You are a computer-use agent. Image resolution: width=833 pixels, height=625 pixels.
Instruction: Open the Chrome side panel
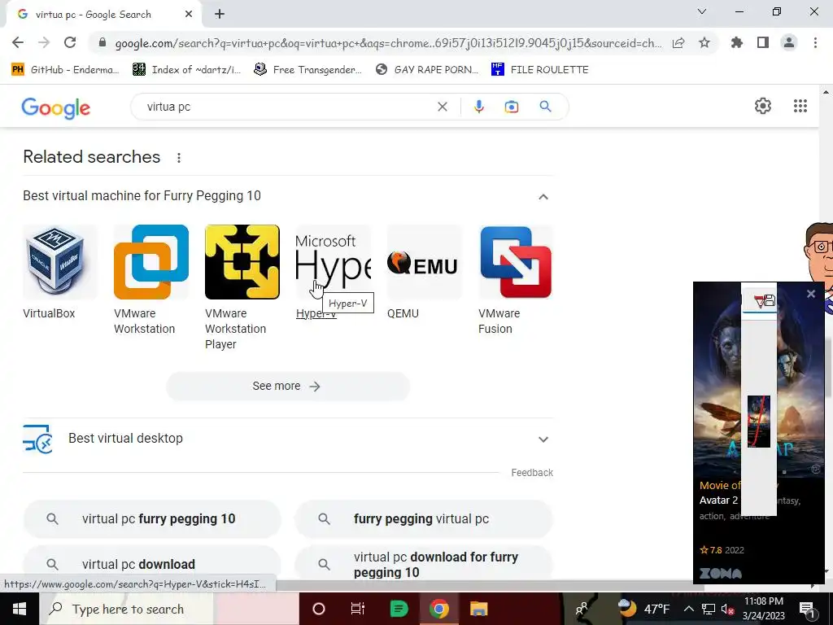(763, 42)
